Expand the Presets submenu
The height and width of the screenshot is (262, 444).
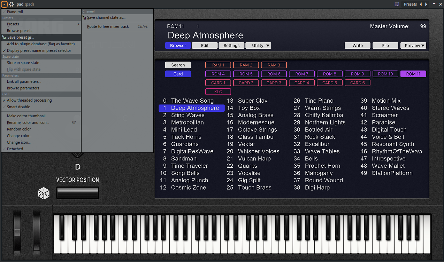coord(42,24)
